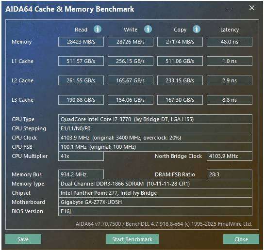The height and width of the screenshot is (250, 265).
Task: Select L3 Cache read value 190.88 GB/s
Action: pyautogui.click(x=81, y=100)
